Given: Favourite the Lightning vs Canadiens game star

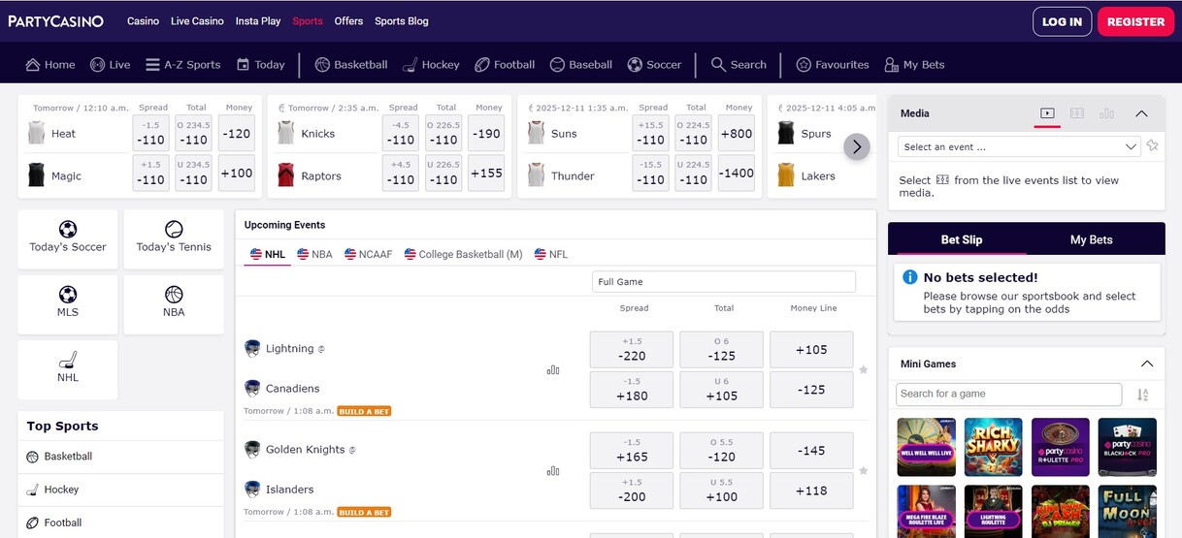Looking at the screenshot, I should [864, 369].
